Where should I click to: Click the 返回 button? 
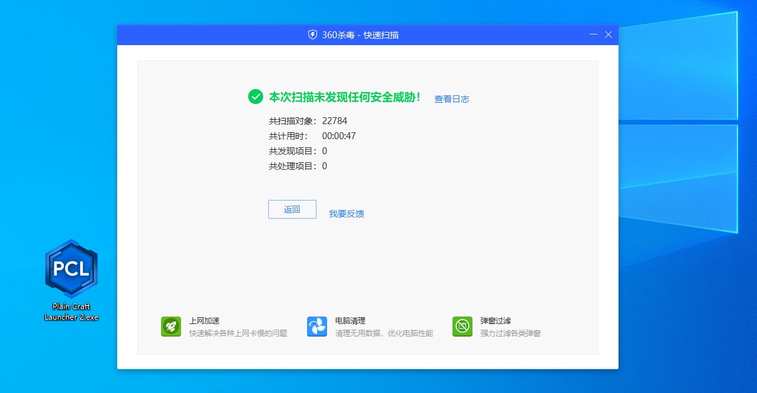292,209
